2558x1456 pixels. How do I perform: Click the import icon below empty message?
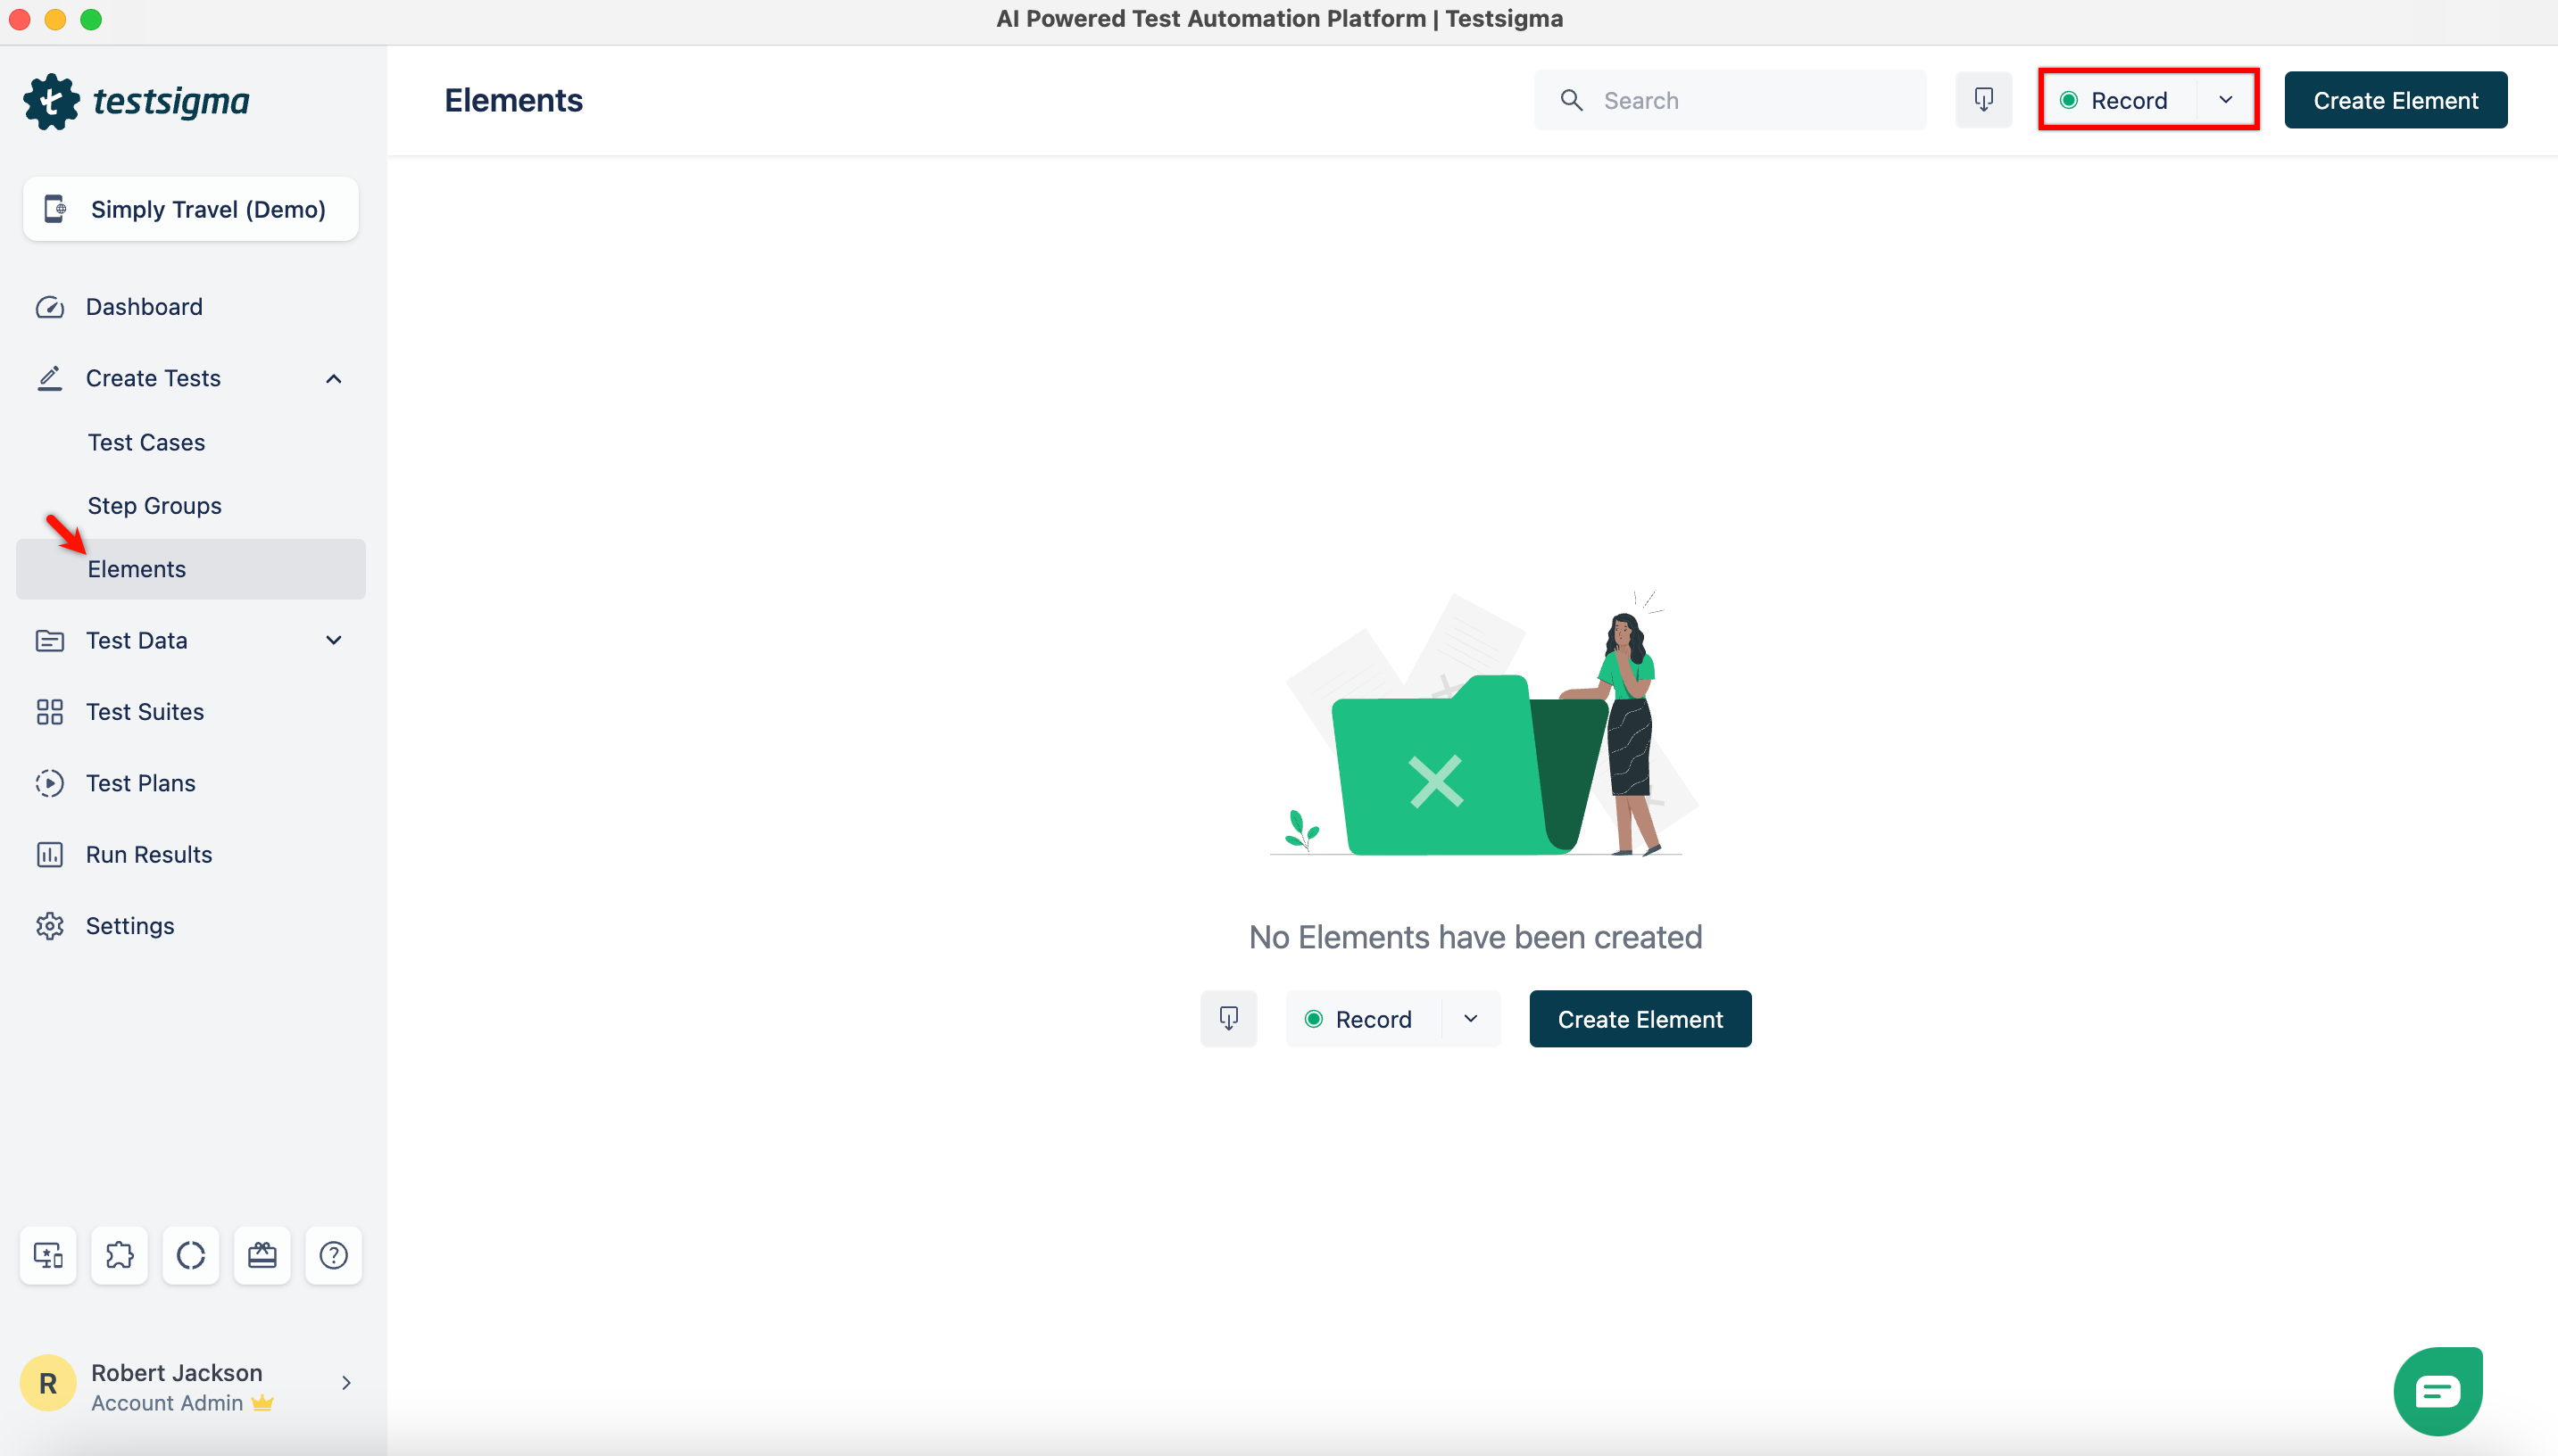coord(1228,1019)
